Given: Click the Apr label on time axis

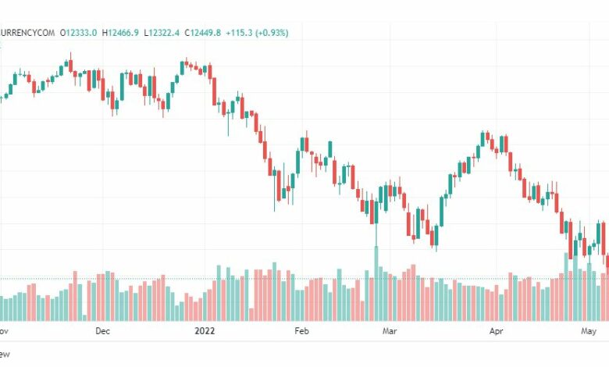Looking at the screenshot, I should tap(496, 331).
